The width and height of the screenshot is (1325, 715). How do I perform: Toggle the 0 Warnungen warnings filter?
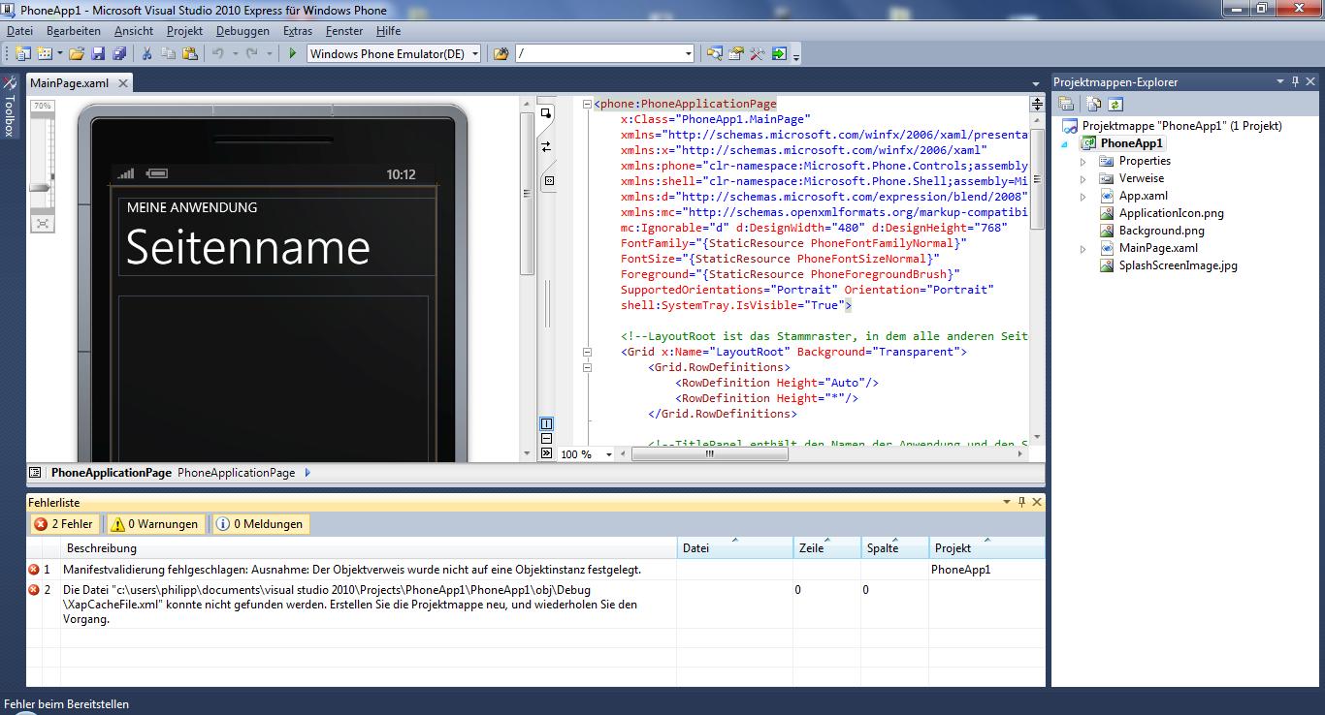pyautogui.click(x=154, y=524)
